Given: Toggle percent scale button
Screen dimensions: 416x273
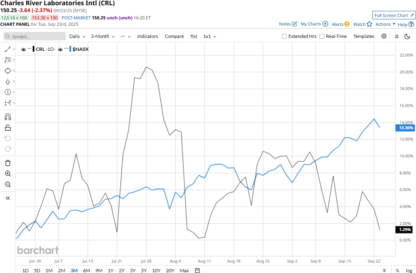Looking at the screenshot, I should (x=397, y=270).
